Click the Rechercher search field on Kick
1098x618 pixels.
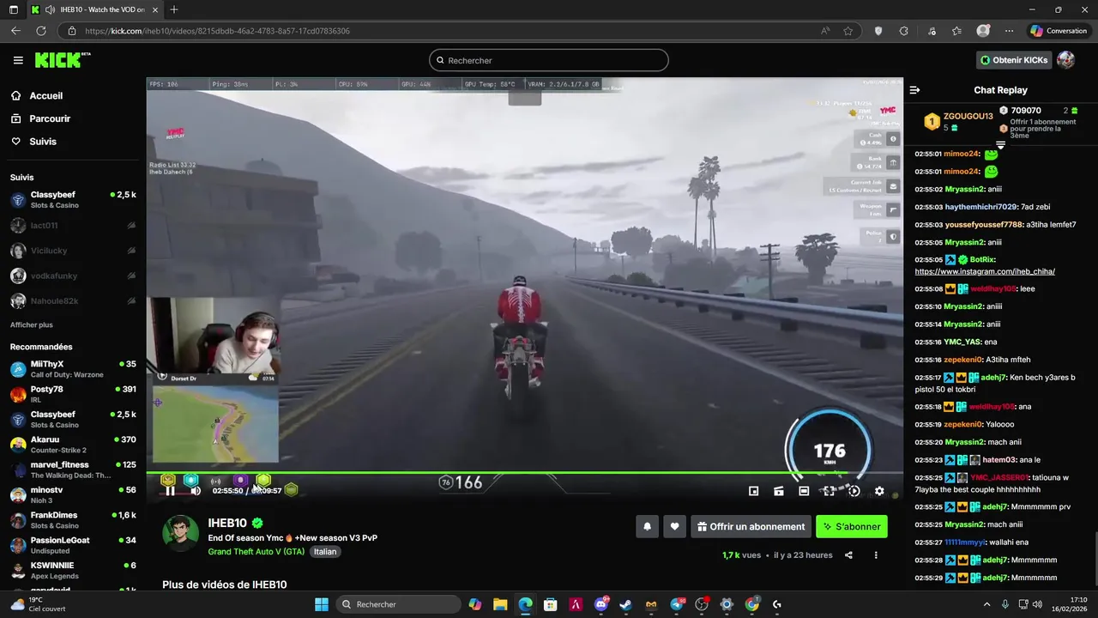tap(549, 60)
